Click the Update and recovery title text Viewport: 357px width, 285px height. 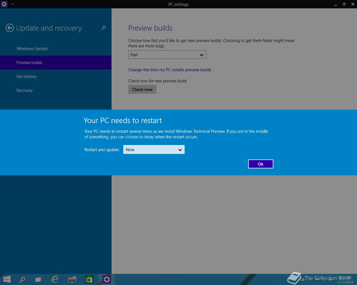click(x=49, y=28)
